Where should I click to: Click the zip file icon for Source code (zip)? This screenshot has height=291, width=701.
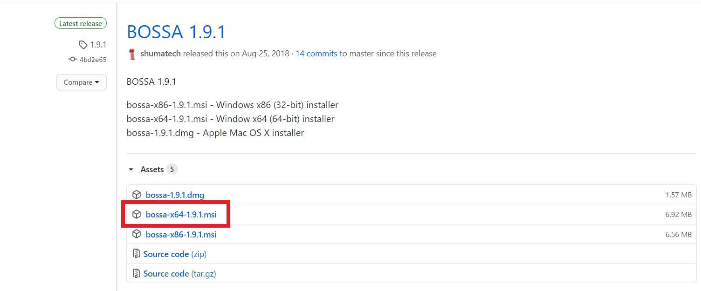click(136, 254)
